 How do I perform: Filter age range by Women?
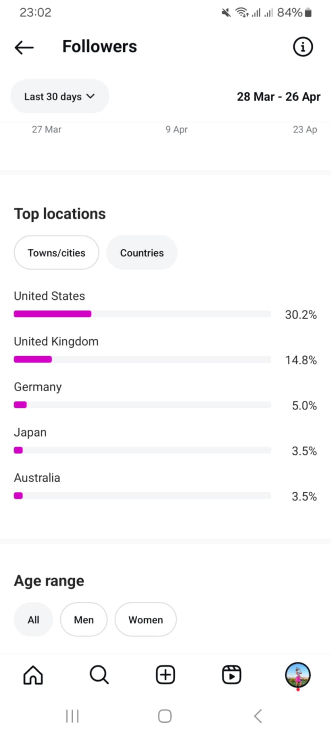point(146,620)
